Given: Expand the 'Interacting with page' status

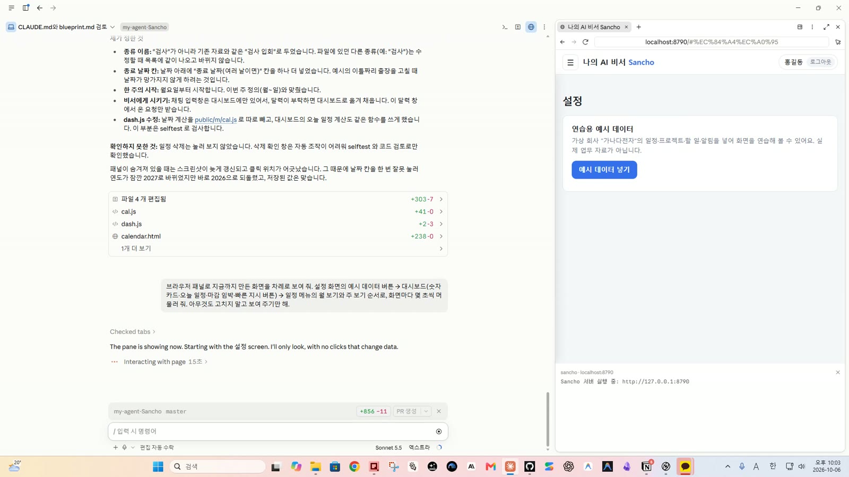Looking at the screenshot, I should pyautogui.click(x=166, y=361).
